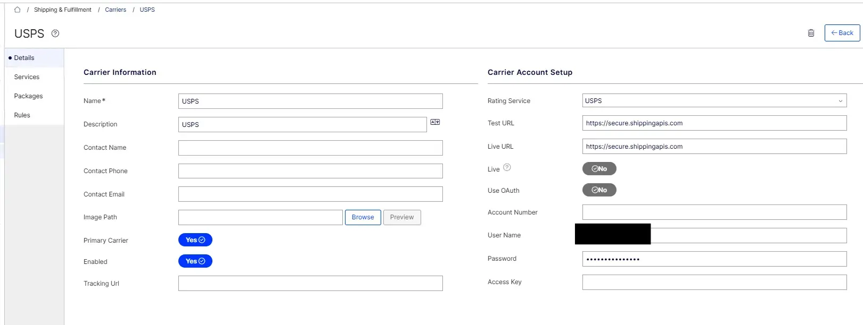
Task: Go to Carriers breadcrumb link
Action: 116,10
